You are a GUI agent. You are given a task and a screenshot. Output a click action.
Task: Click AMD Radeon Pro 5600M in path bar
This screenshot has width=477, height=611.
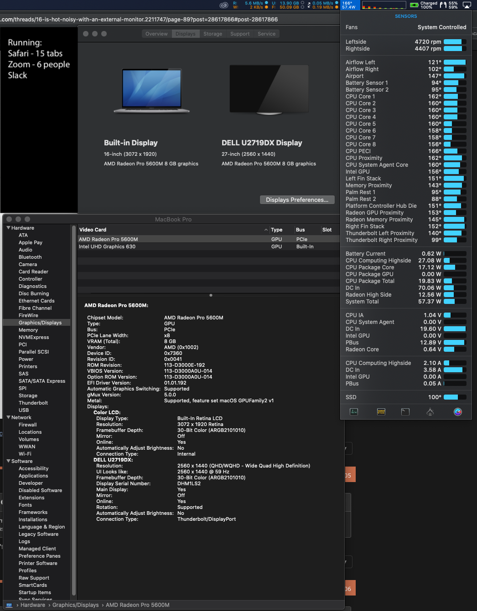(138, 605)
